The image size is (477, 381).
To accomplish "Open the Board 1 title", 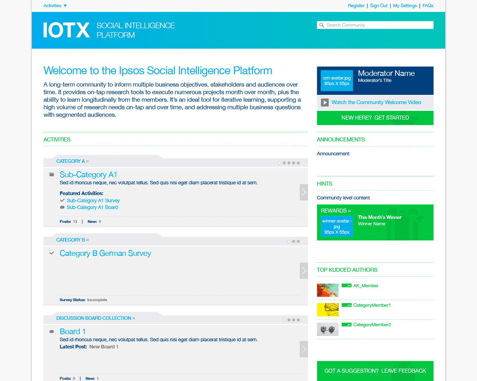I will coord(73,331).
